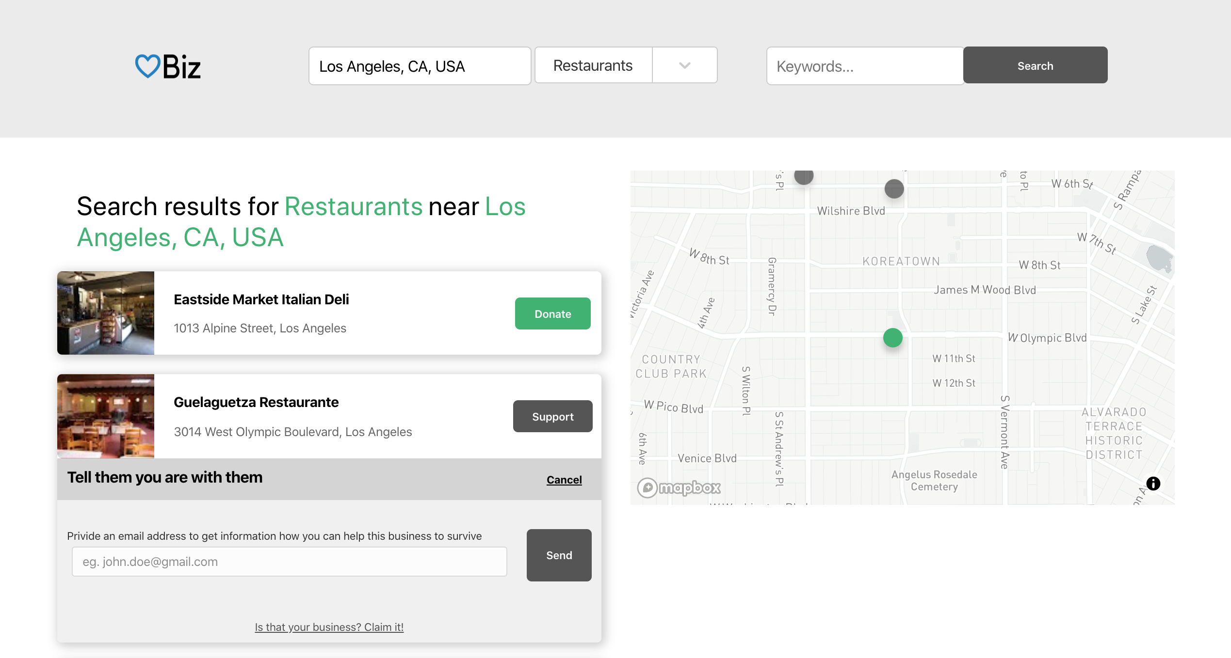Donate to Eastside Market Italian Deli

coord(552,314)
